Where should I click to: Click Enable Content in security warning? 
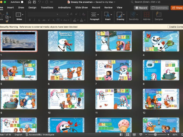pyautogui.click(x=175, y=27)
